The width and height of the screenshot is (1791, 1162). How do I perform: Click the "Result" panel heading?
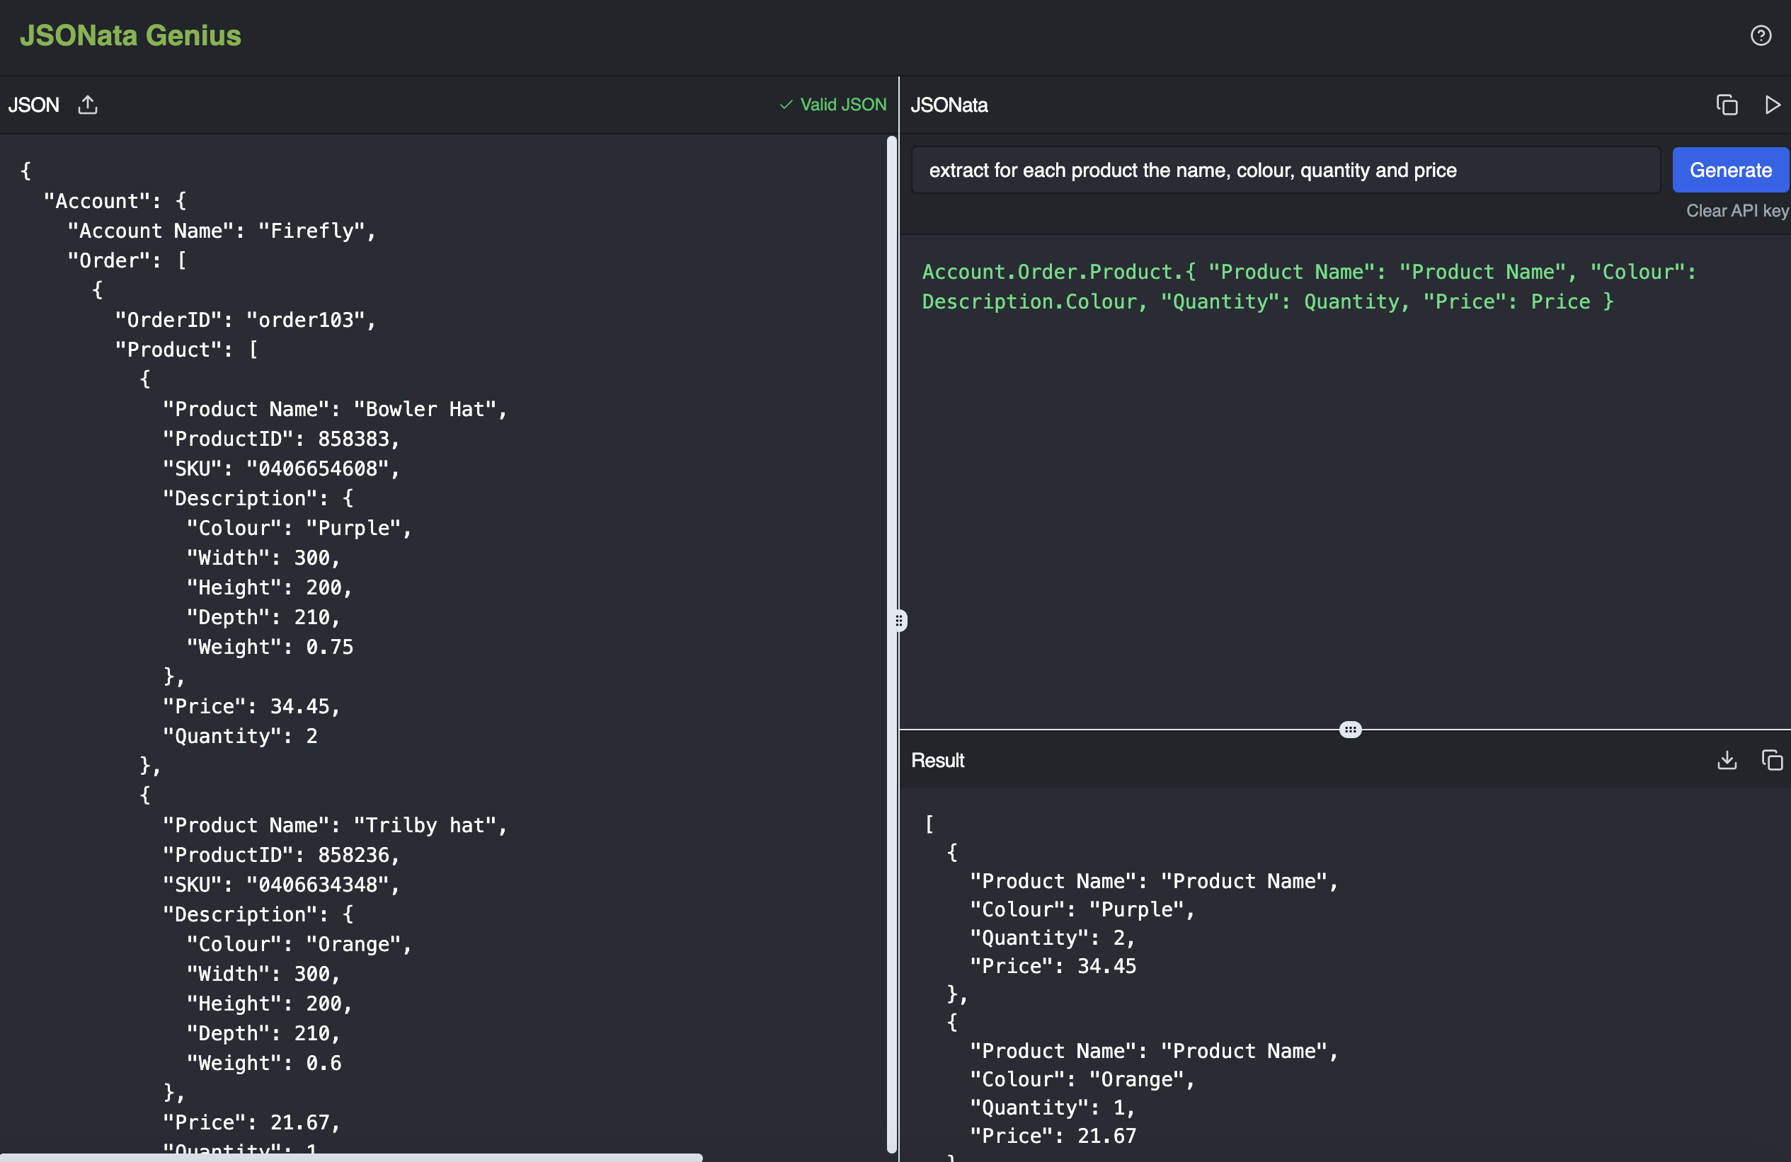[x=937, y=760]
